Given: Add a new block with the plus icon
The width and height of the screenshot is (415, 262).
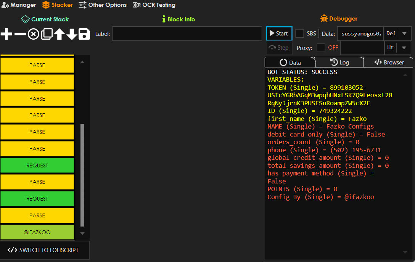Looking at the screenshot, I should tap(6, 34).
